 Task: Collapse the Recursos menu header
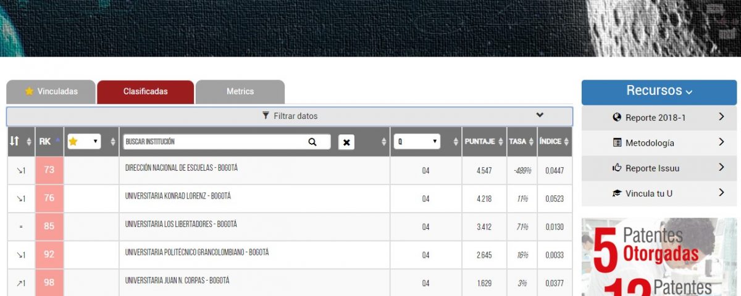pyautogui.click(x=659, y=91)
